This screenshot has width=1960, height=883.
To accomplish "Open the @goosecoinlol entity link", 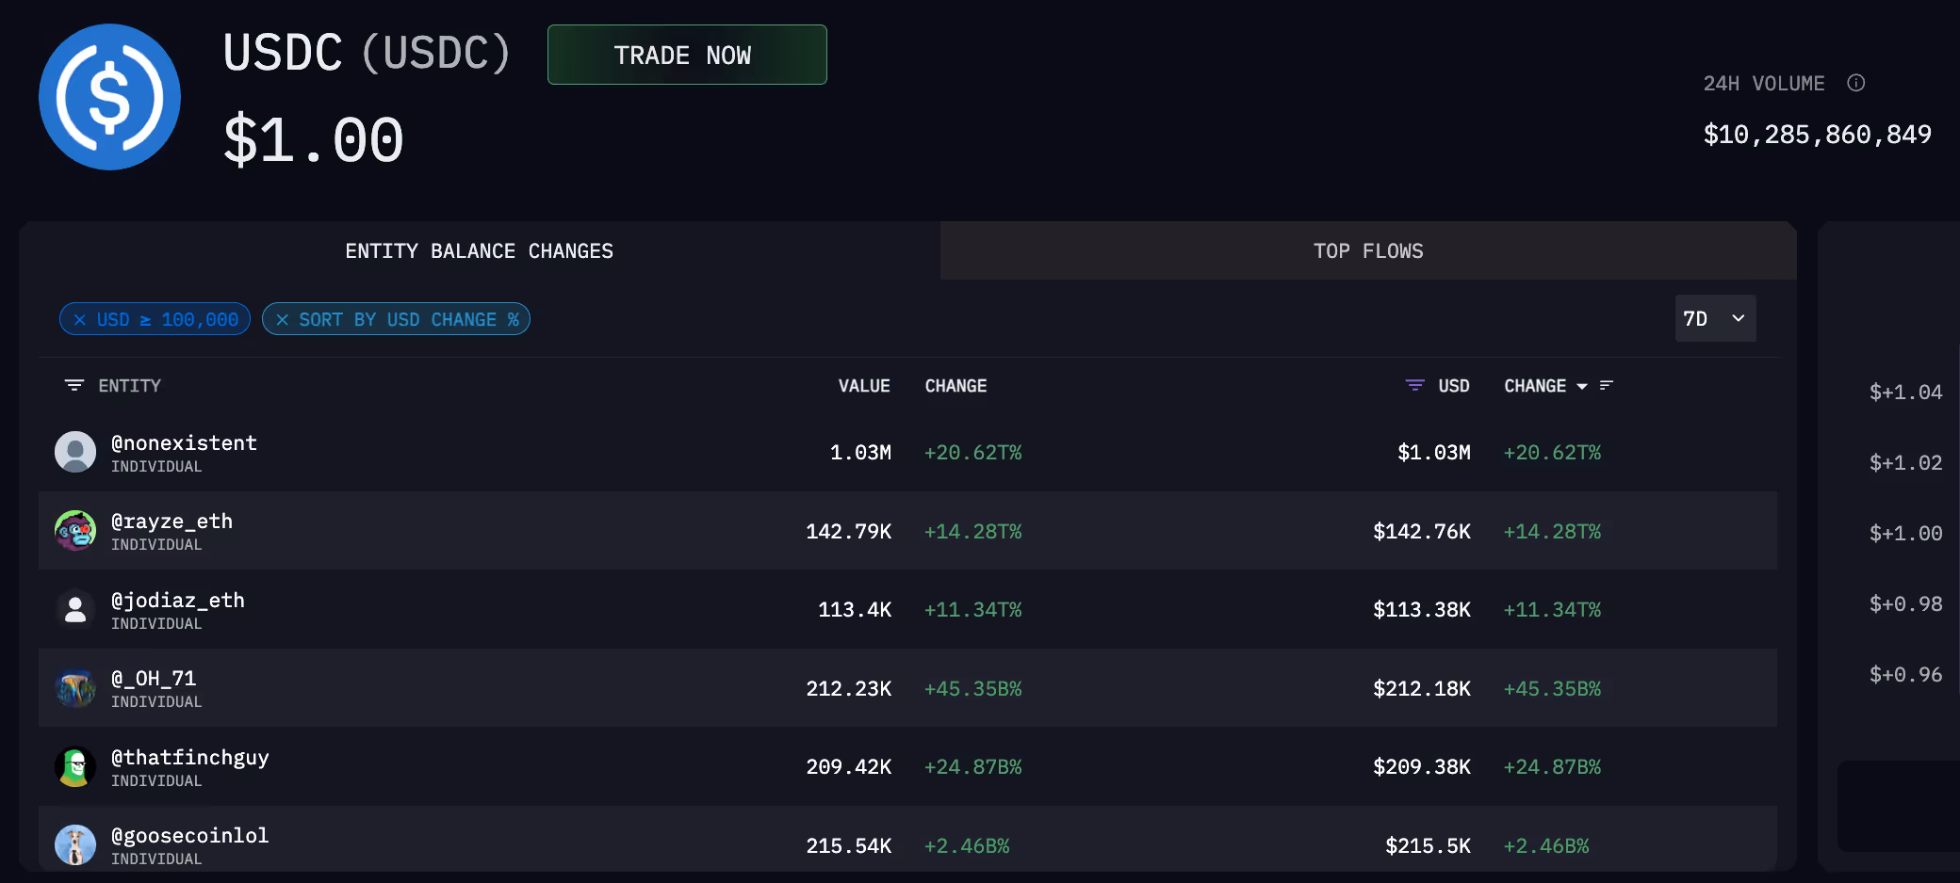I will pyautogui.click(x=189, y=836).
